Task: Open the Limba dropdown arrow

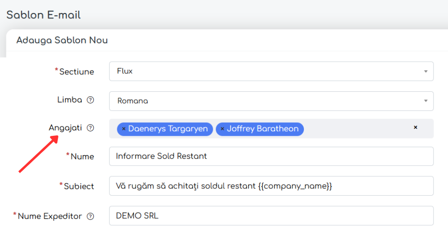Action: pos(425,101)
